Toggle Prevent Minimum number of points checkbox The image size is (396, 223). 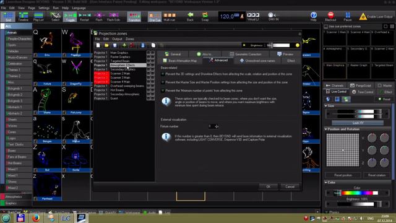point(163,90)
